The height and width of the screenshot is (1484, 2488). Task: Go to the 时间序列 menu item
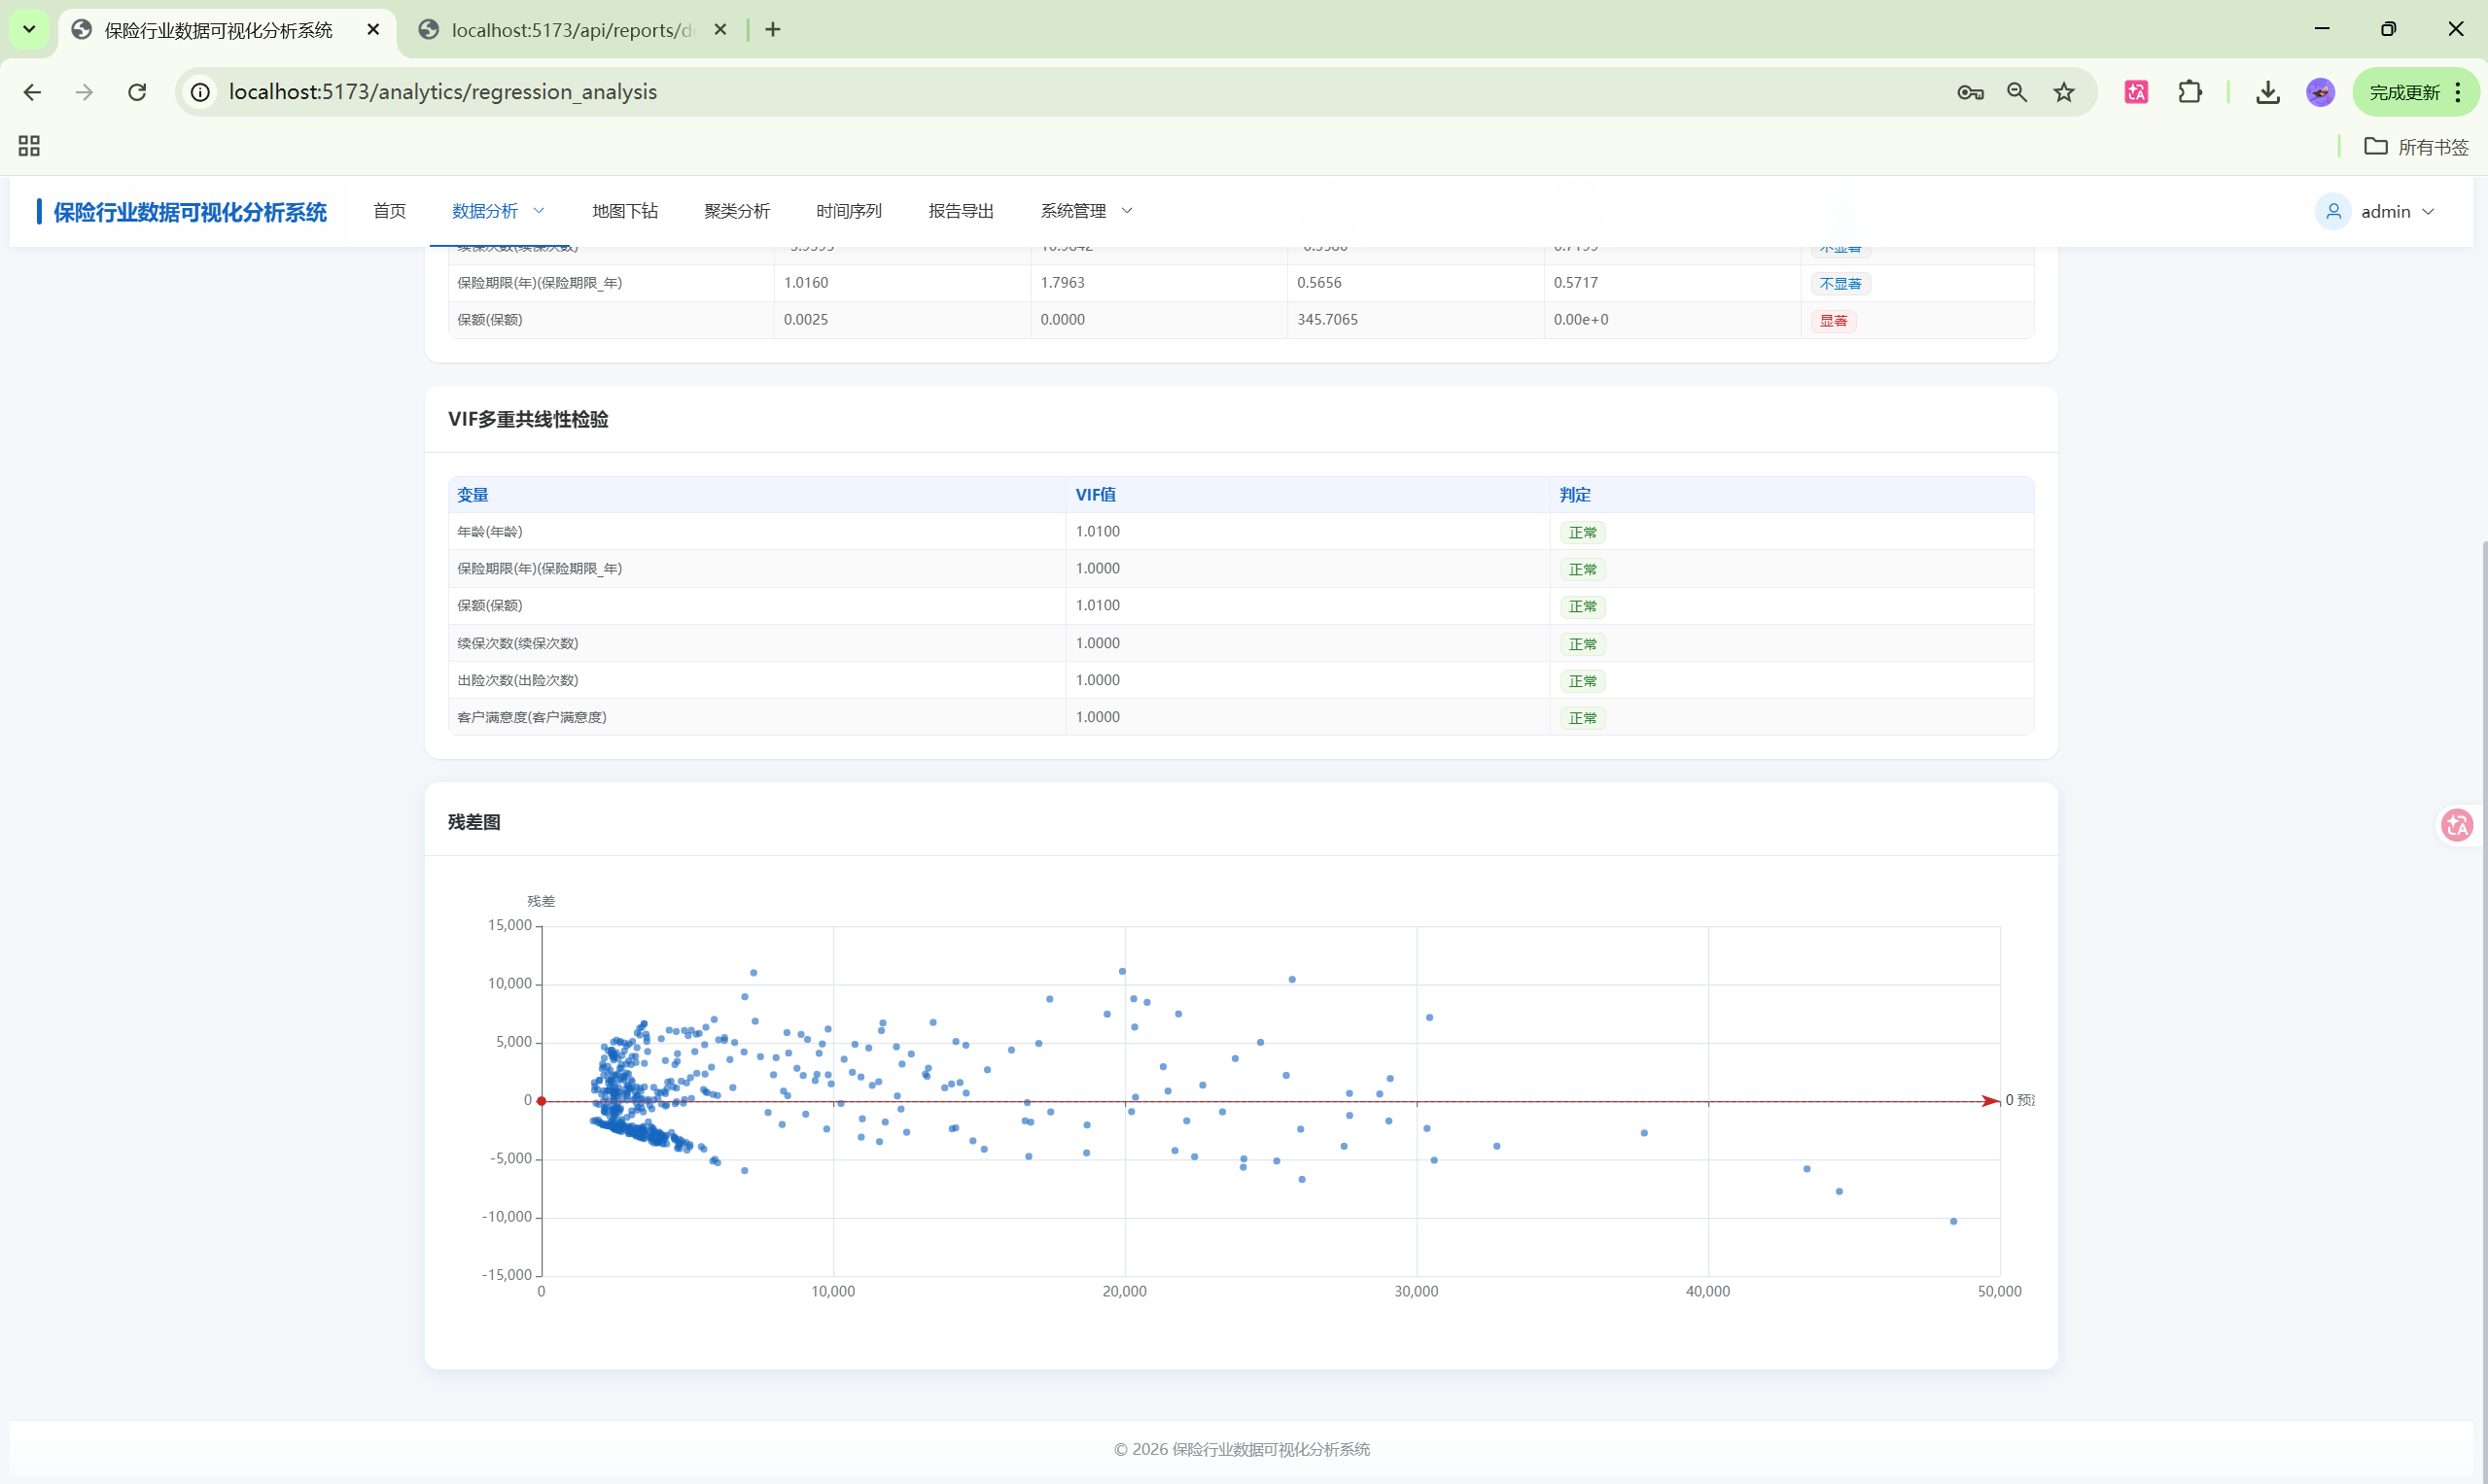[849, 211]
